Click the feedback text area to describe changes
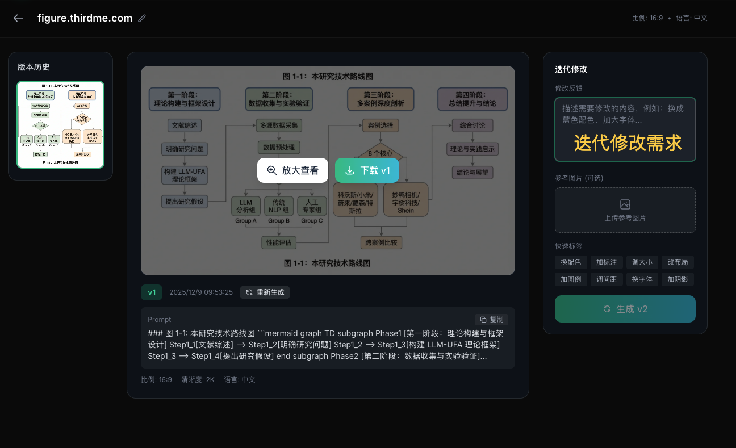 pos(625,129)
